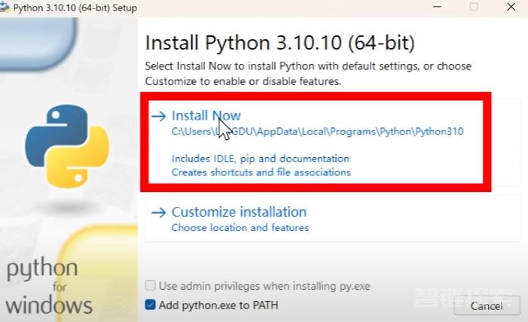Click 'Includes IDLE, pip and documentation' text
528x322 pixels.
[261, 159]
